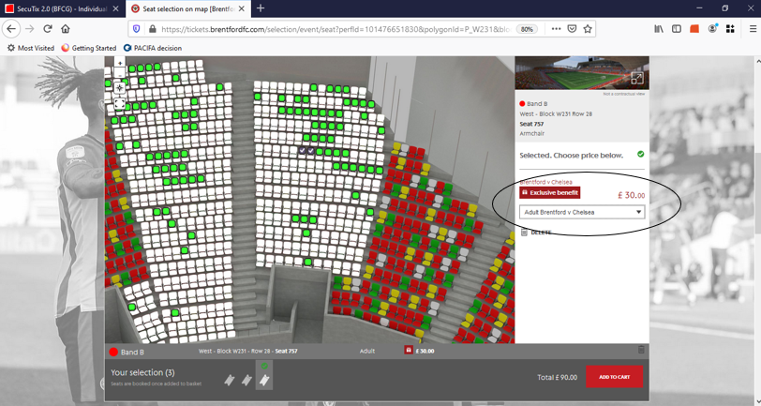The height and width of the screenshot is (406, 761).
Task: Click 'Seats are booked once added to basket' note
Action: point(156,383)
